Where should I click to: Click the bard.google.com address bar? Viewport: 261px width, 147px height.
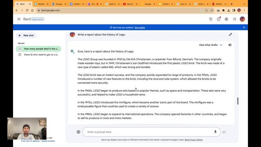pyautogui.click(x=117, y=10)
